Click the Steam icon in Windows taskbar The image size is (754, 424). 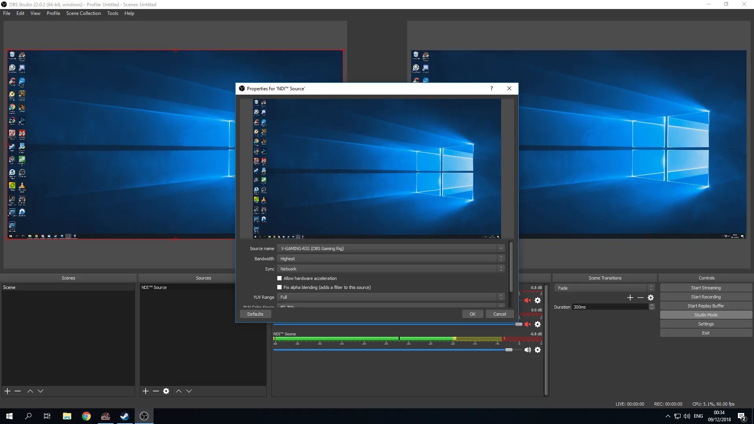[125, 416]
